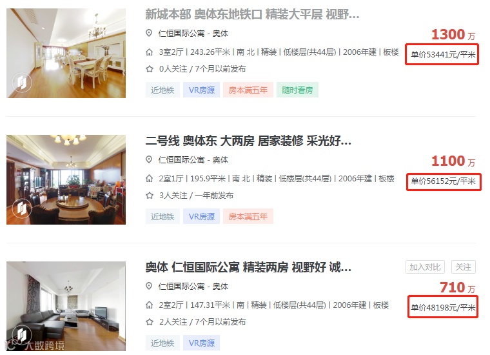Select 随时看房 tag on first listing
Viewport: 490px width, 355px height.
(297, 90)
